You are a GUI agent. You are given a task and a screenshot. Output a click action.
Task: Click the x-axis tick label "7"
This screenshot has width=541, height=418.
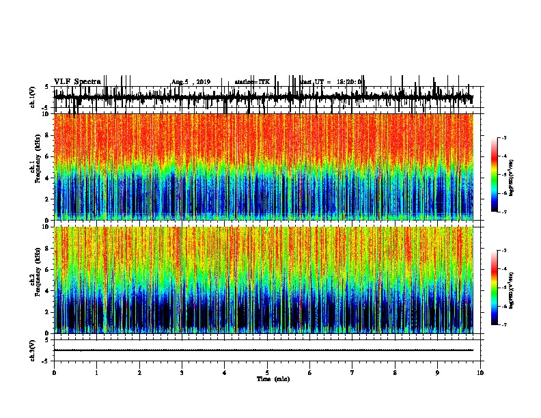pos(352,373)
